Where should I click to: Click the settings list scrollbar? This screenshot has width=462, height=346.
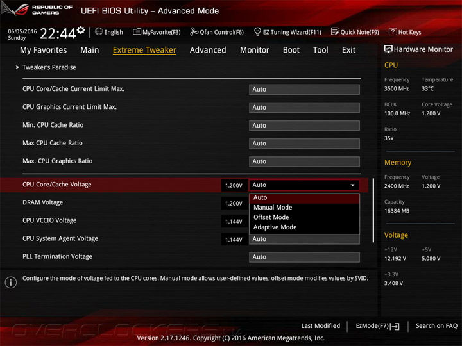(x=373, y=210)
